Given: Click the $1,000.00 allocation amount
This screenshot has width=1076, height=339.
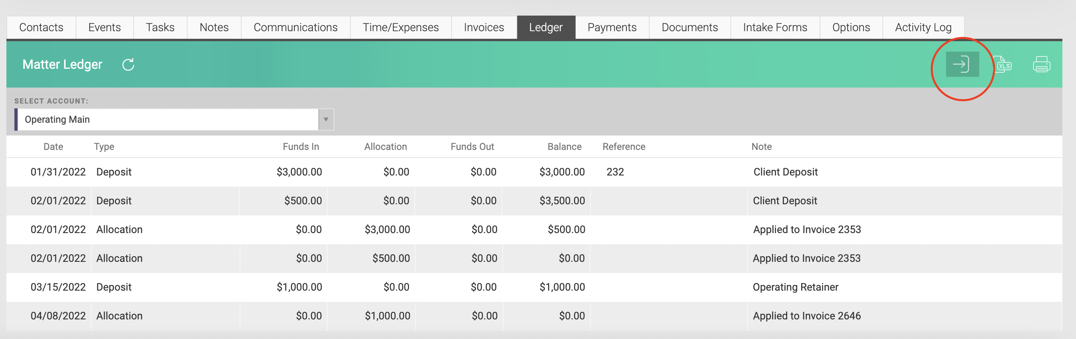Looking at the screenshot, I should click(387, 316).
